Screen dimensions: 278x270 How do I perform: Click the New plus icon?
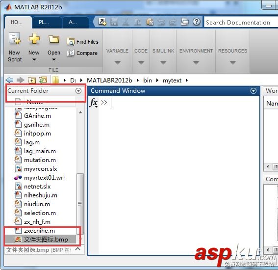[34, 38]
